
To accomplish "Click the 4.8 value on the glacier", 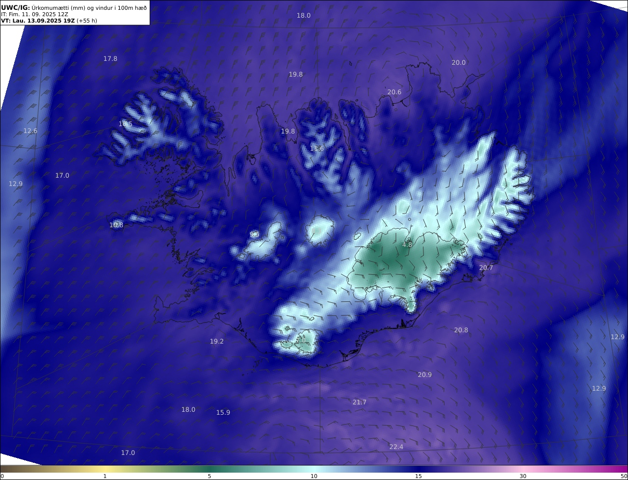I will 407,244.
